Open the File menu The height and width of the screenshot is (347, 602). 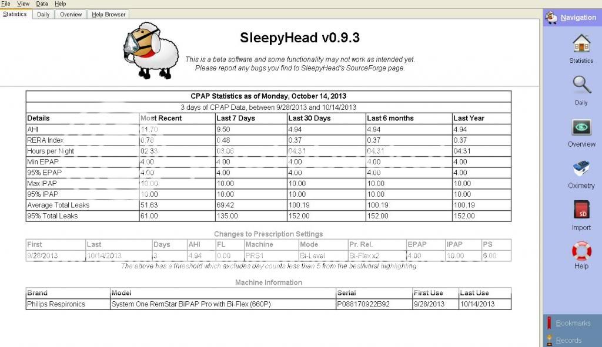(x=6, y=4)
